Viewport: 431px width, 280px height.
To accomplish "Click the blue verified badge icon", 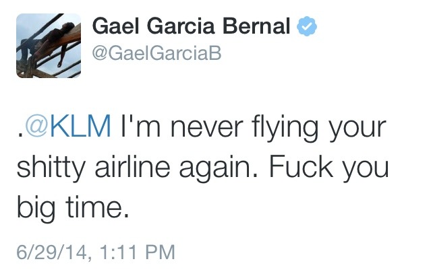I will point(307,28).
